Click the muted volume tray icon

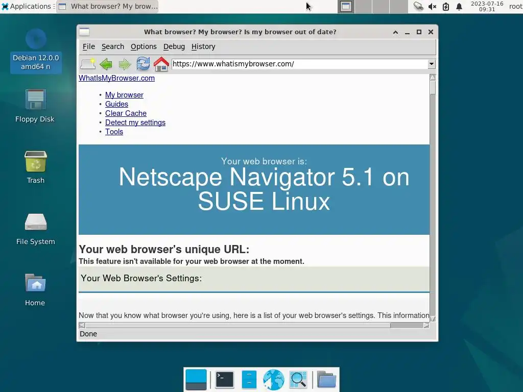point(432,6)
